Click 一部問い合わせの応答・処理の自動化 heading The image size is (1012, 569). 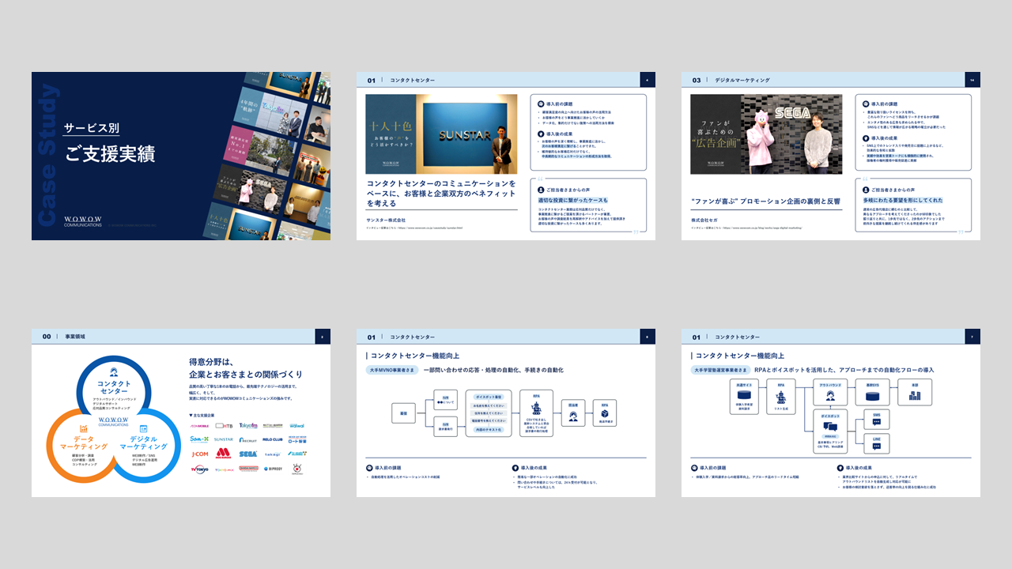[x=493, y=370]
